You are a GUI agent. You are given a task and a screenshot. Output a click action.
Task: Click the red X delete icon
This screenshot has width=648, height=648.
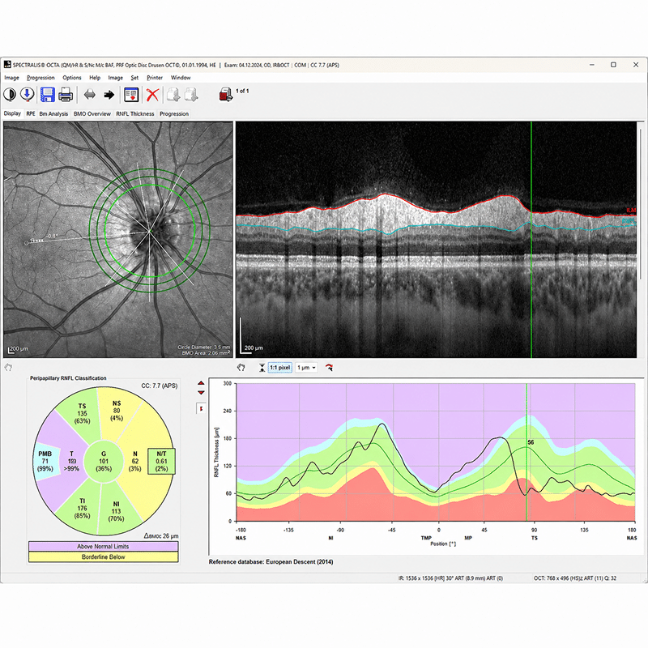(152, 95)
